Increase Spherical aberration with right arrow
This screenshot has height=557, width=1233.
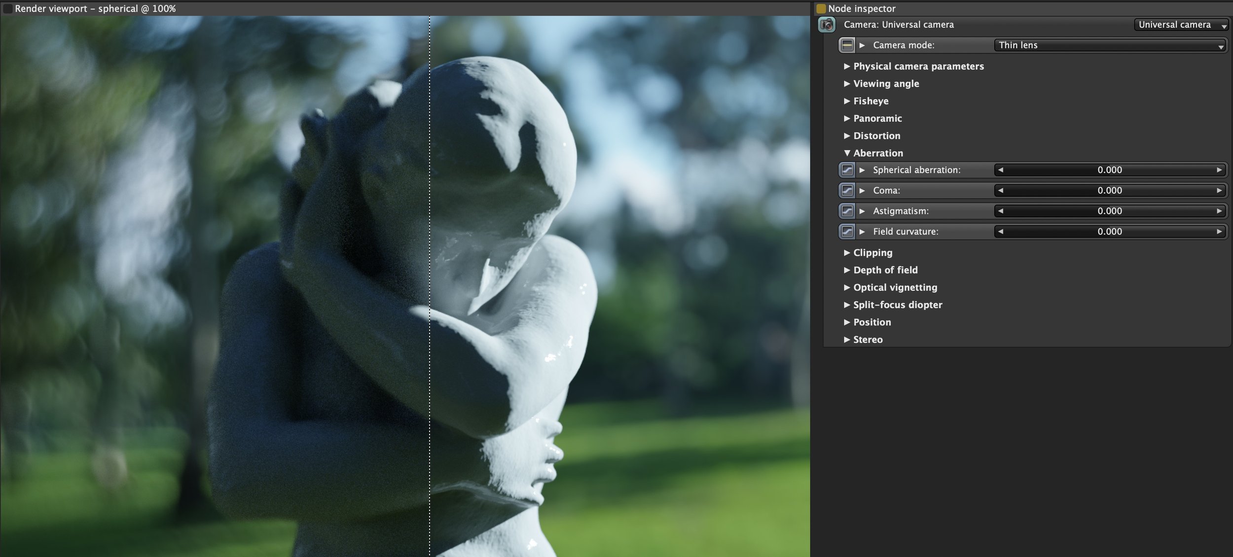[x=1219, y=170]
